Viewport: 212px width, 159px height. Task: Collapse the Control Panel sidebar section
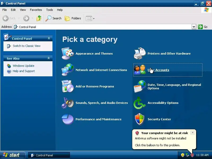coord(49,38)
